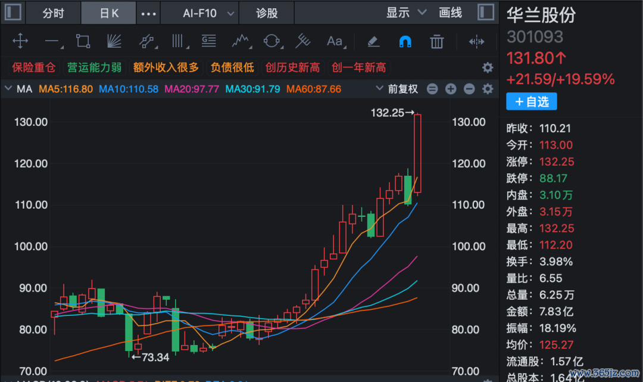
Task: Collapse the MA indicator chevron
Action: coord(8,88)
